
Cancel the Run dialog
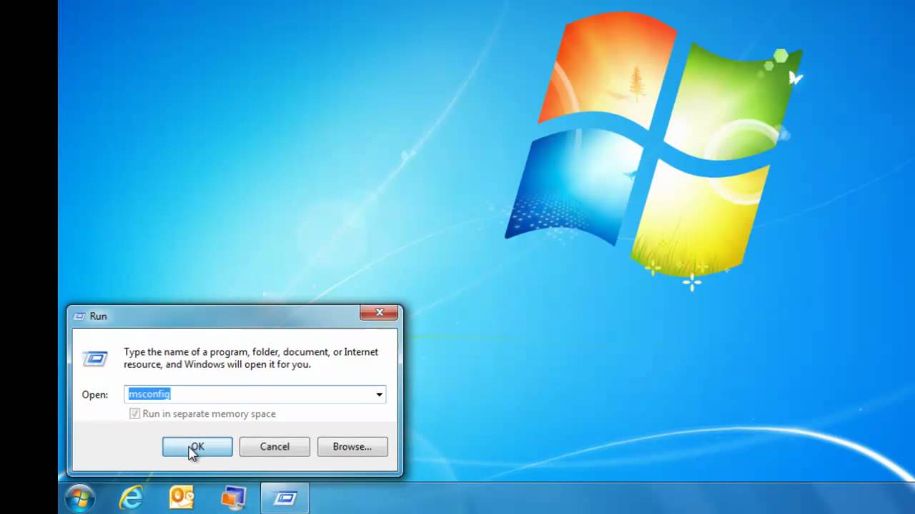(x=274, y=447)
